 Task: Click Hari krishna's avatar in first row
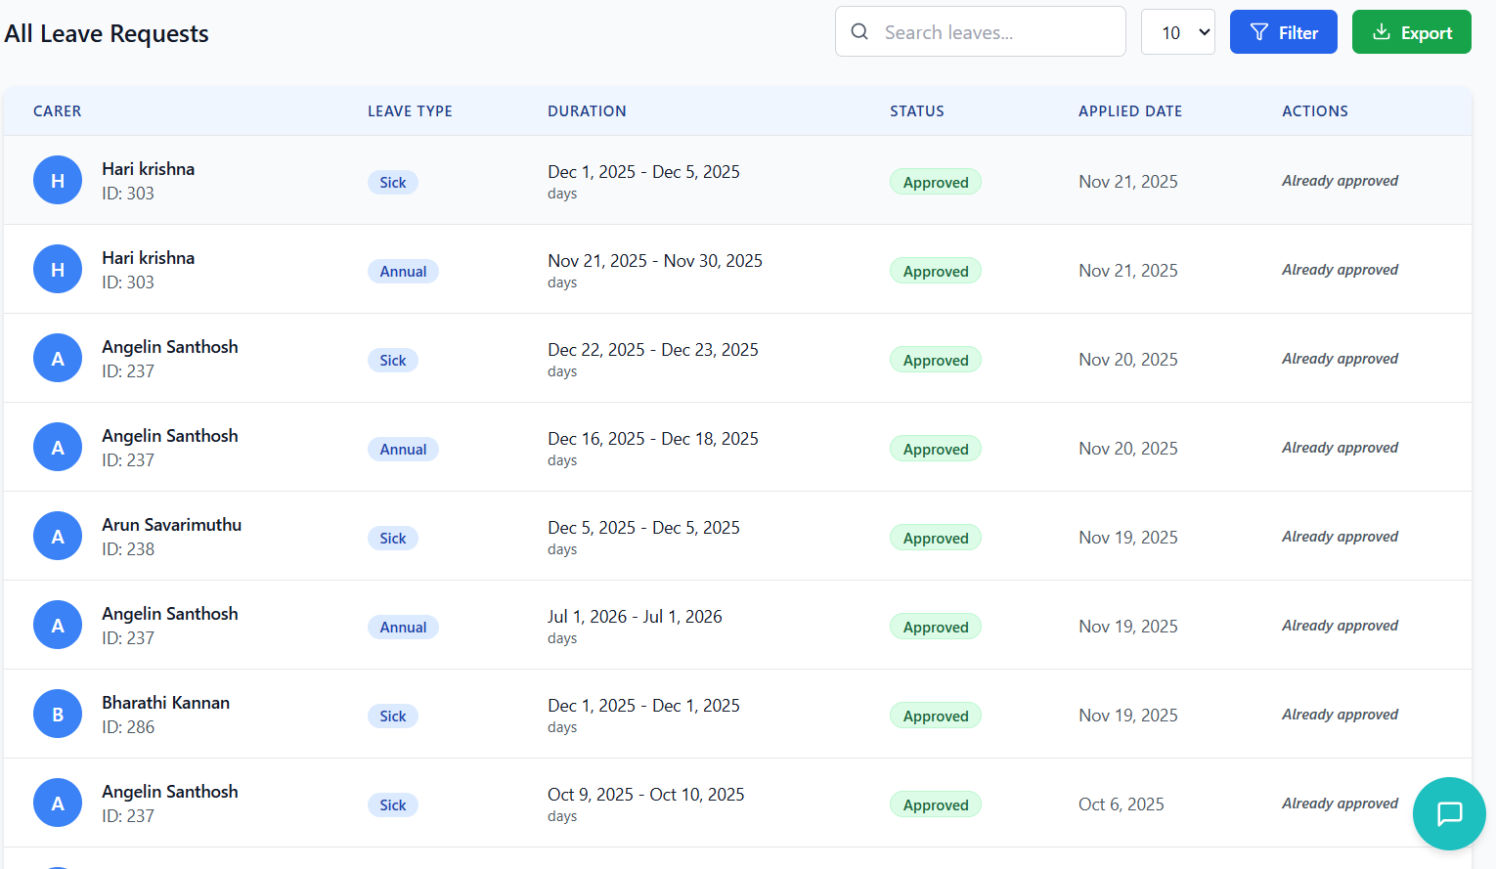tap(58, 181)
